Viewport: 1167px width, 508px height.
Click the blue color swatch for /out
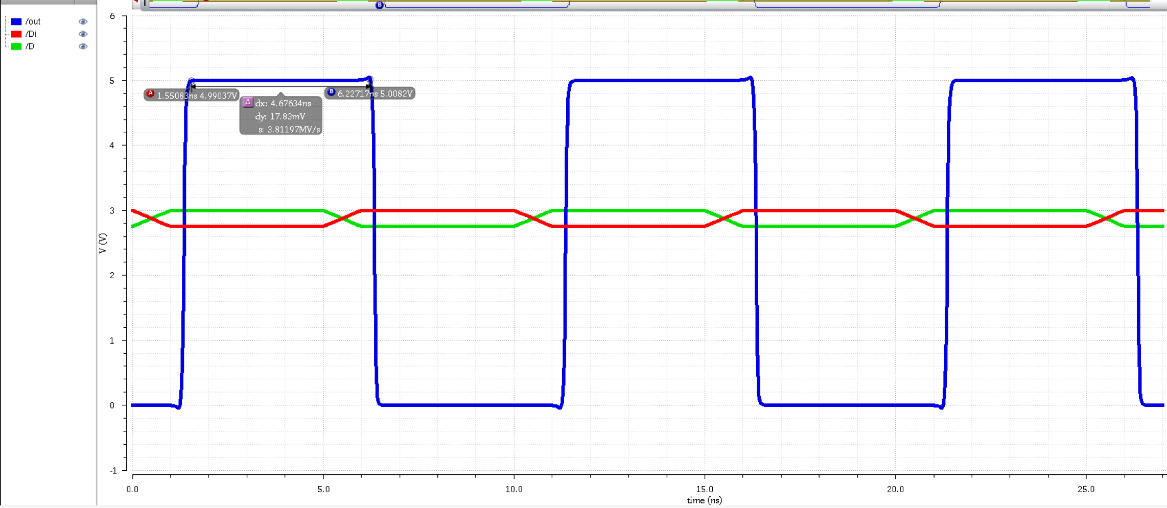pos(16,21)
